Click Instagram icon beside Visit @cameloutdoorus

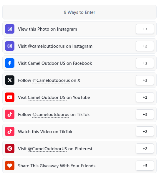pyautogui.click(x=10, y=46)
